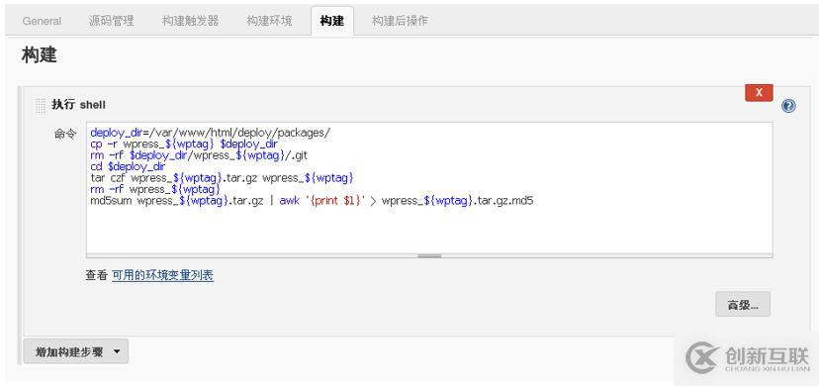Click the 'tar czf wpress_${wptag}.tar.gz' line
This screenshot has height=386, width=819.
(222, 178)
